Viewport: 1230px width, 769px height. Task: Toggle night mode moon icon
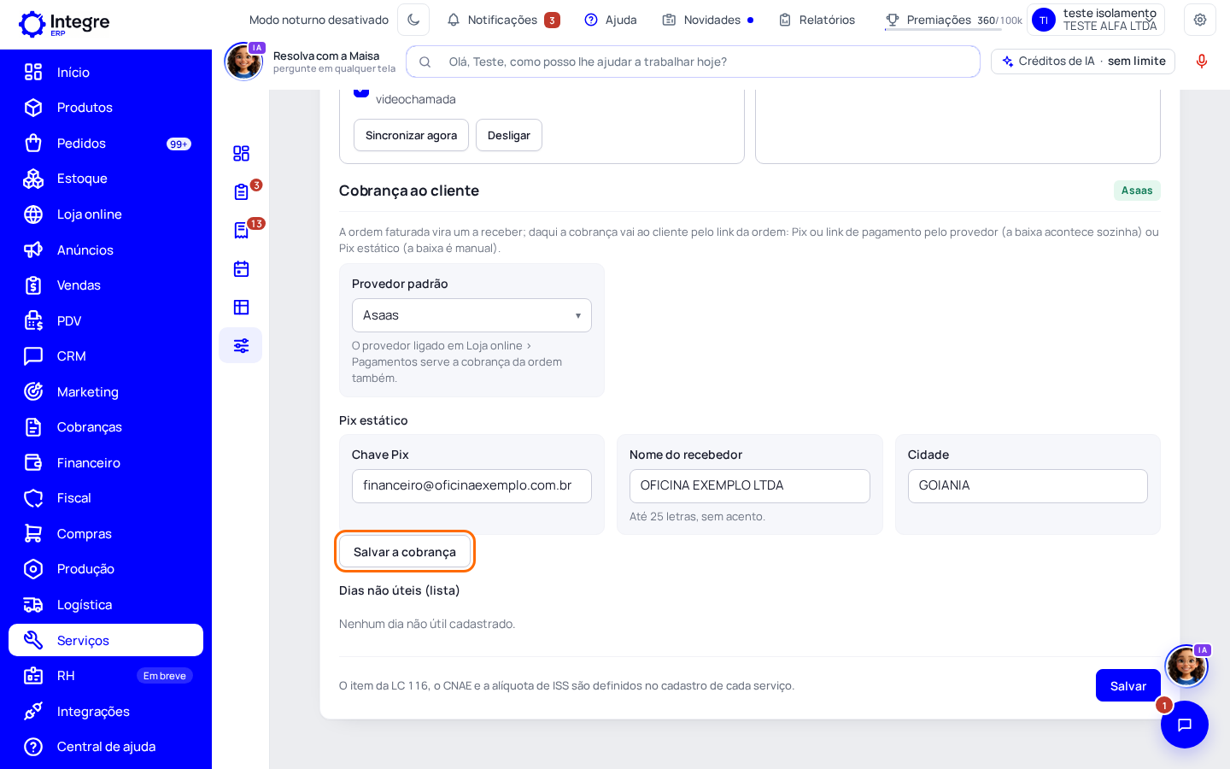tap(413, 20)
